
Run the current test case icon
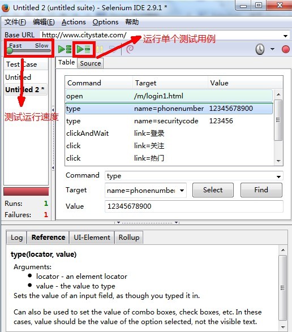(x=84, y=49)
